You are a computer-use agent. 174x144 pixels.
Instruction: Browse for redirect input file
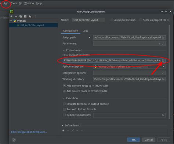click(163, 115)
